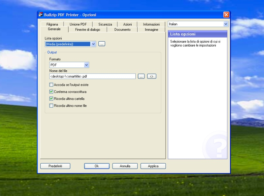Close the Bullzip PDF Printer options window

click(226, 15)
